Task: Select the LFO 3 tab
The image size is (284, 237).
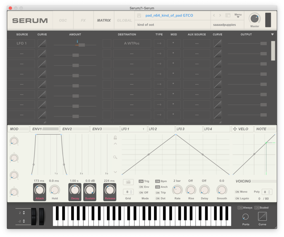Action: 189,129
